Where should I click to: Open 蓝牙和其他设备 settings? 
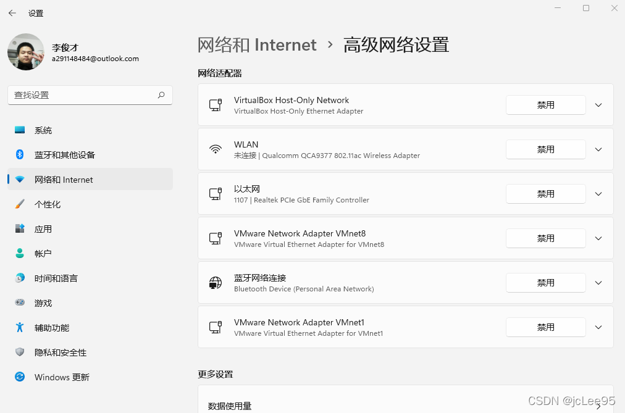[x=90, y=155]
